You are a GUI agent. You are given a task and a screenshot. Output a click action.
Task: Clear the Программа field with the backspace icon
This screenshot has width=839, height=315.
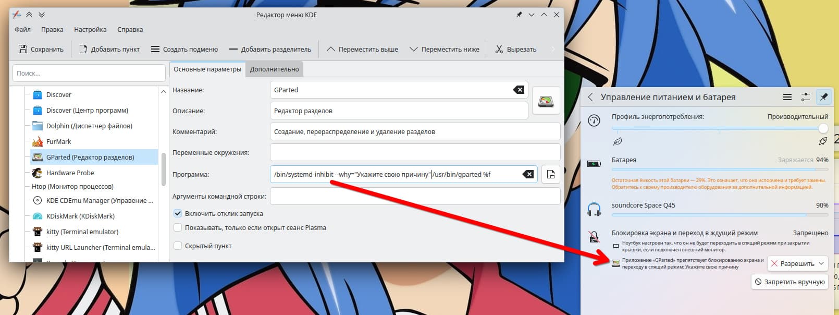[x=528, y=174]
